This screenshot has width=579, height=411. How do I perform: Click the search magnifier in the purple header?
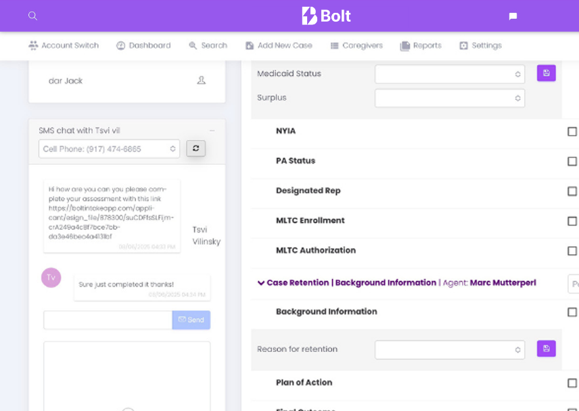32,16
